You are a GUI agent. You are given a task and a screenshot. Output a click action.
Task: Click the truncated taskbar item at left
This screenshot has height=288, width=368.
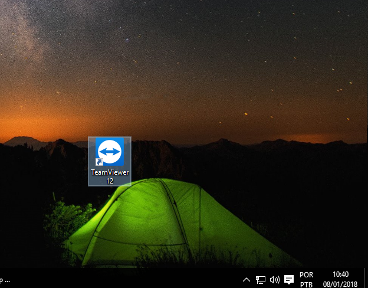[5, 279]
